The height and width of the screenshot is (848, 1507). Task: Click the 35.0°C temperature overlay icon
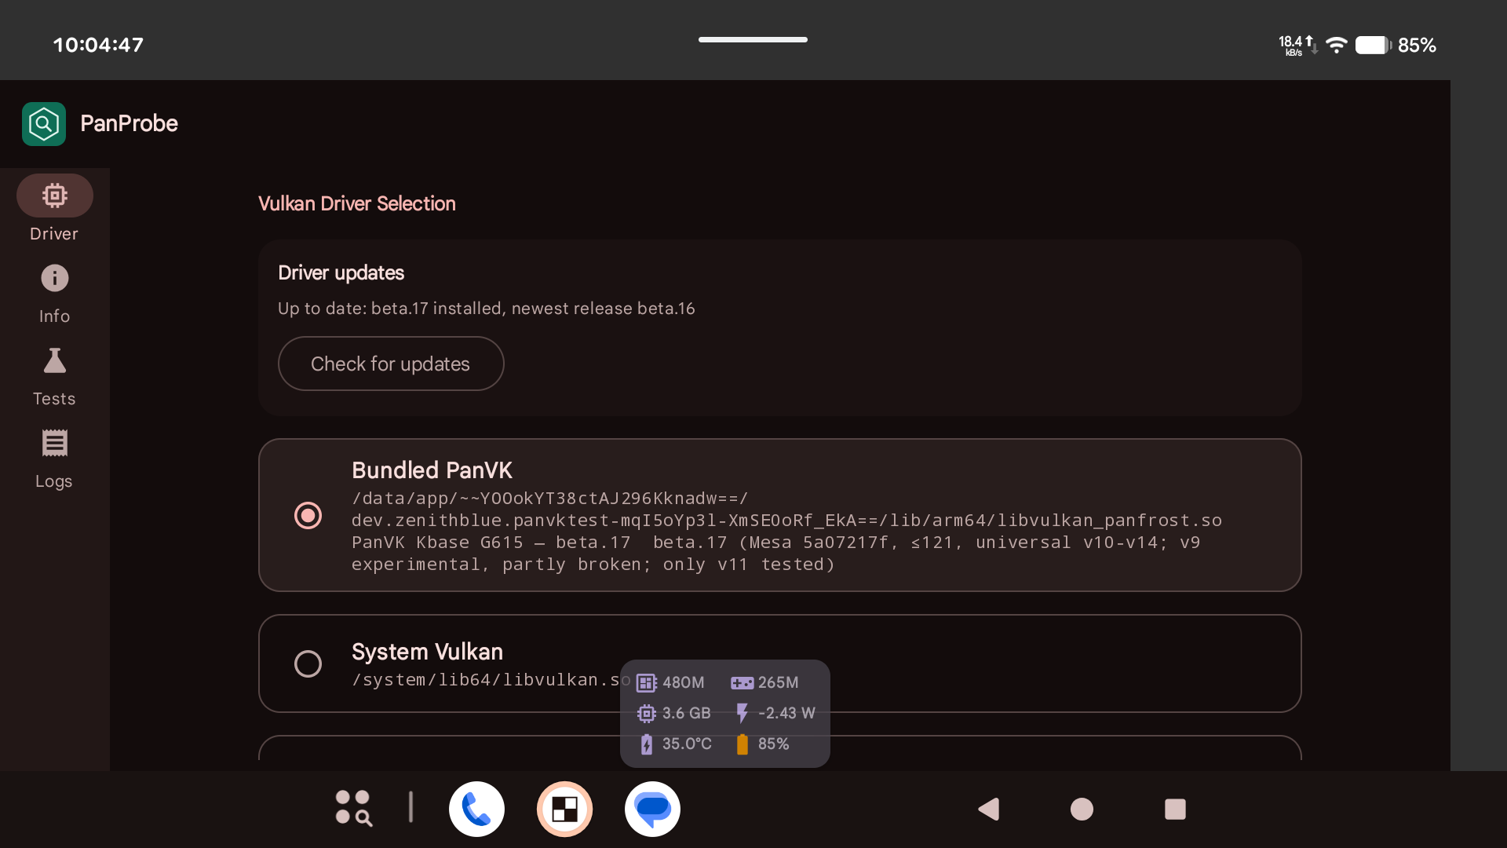tap(646, 744)
